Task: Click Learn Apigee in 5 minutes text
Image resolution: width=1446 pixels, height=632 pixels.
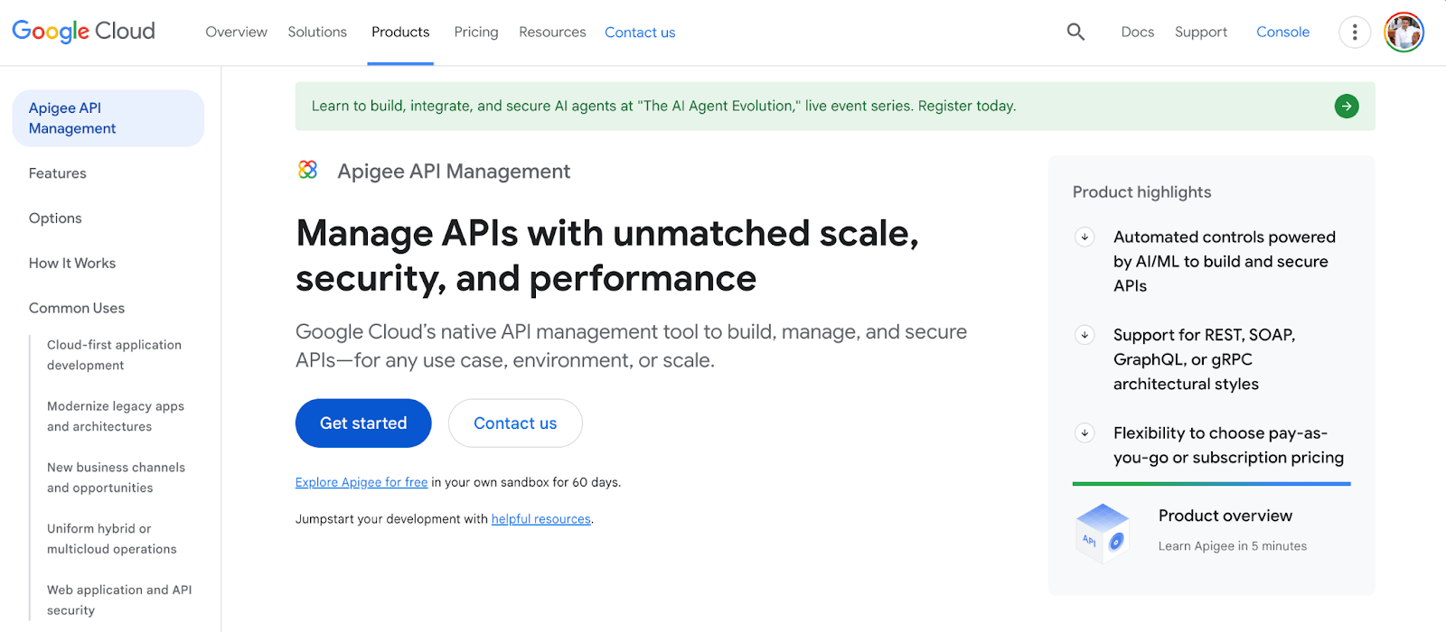Action: coord(1233,546)
